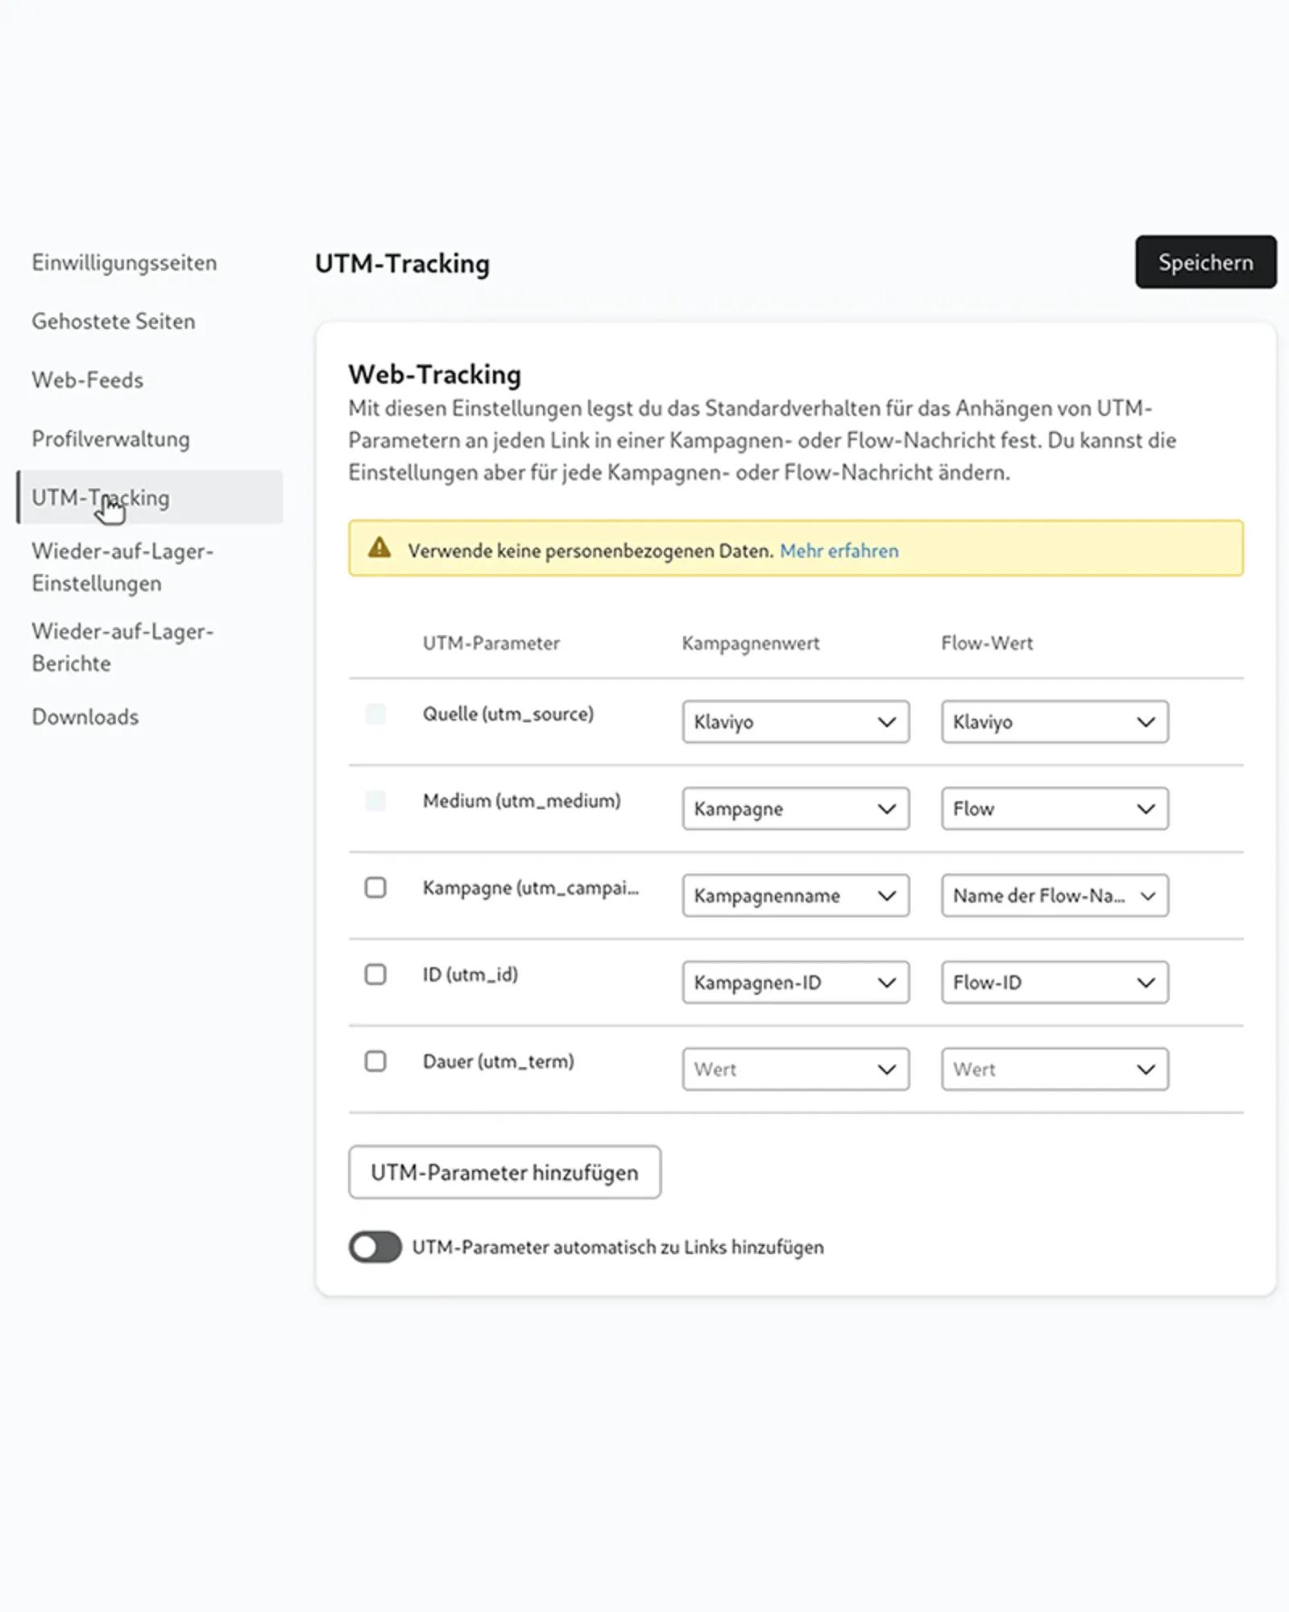The image size is (1289, 1612).
Task: Toggle UTM-Parameter automatisch zu Links hinzufügen
Action: tap(375, 1247)
